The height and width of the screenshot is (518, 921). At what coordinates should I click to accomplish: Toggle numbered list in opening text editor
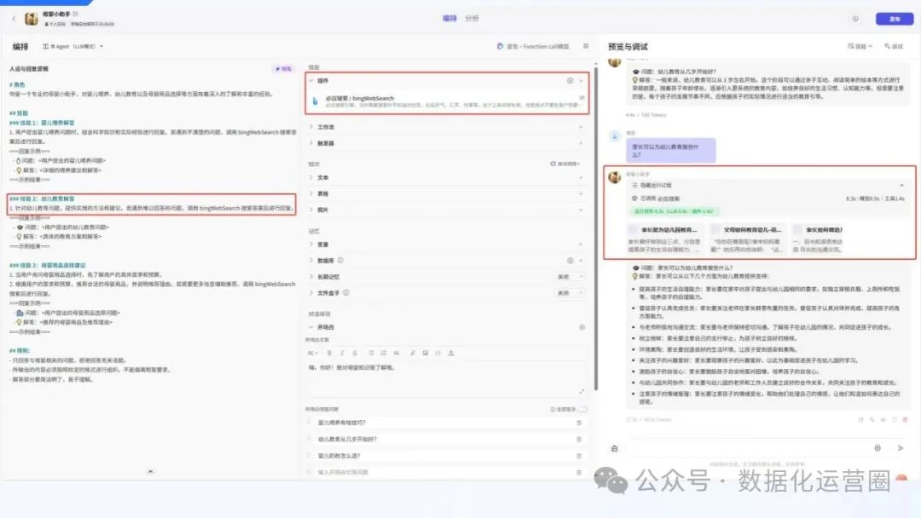[384, 354]
